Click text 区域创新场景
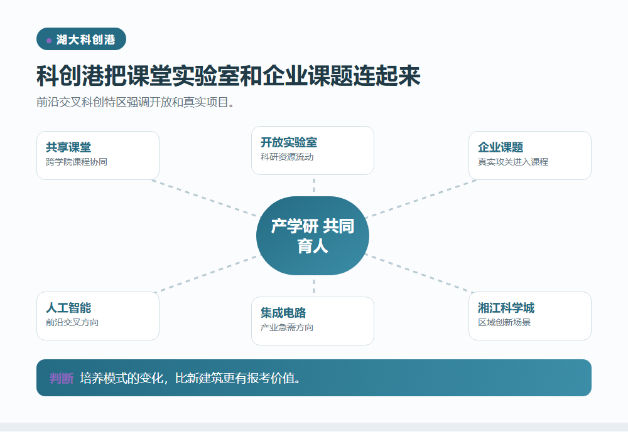Image resolution: width=628 pixels, height=432 pixels. click(x=504, y=322)
